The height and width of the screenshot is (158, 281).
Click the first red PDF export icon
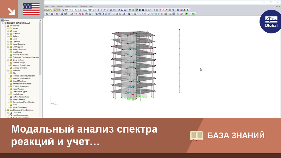(184, 10)
